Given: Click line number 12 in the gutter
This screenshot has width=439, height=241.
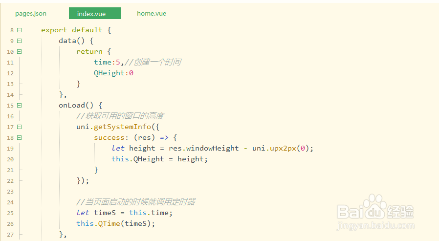Looking at the screenshot, I should click(10, 73).
